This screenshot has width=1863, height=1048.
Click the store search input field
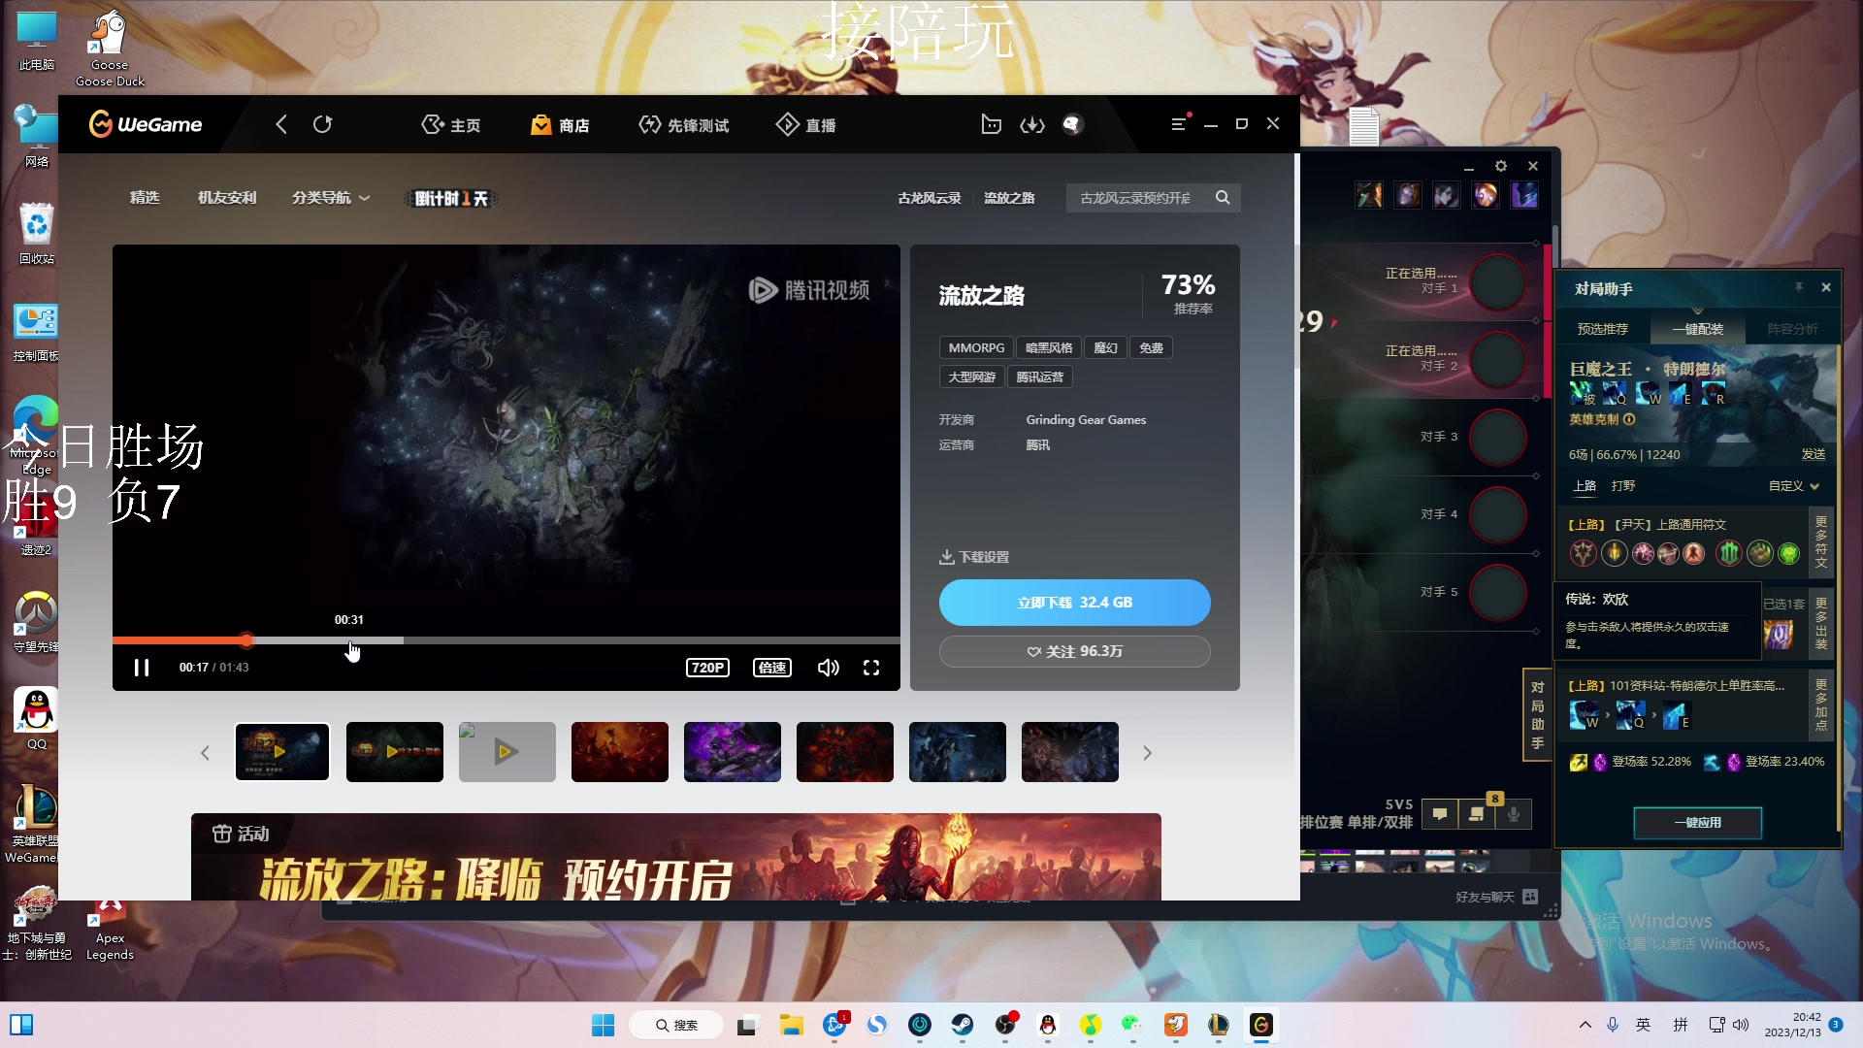(x=1135, y=198)
